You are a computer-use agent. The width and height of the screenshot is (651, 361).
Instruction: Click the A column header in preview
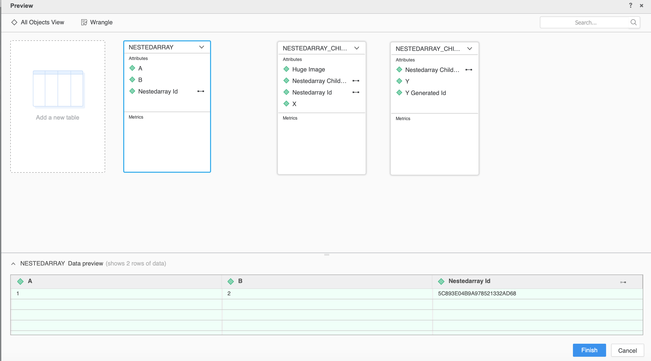click(x=116, y=282)
